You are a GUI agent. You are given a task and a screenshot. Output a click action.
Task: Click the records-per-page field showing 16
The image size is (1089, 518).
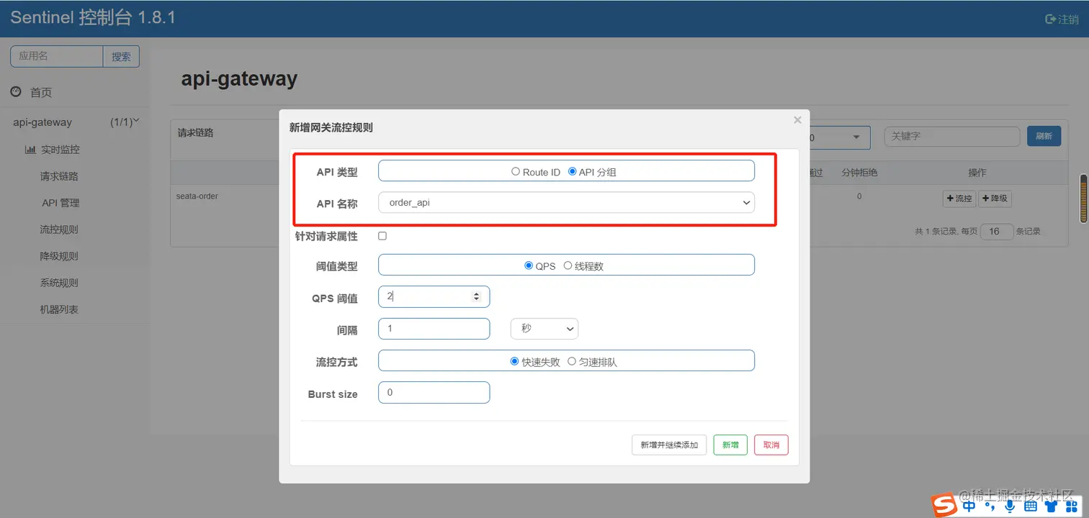[997, 232]
